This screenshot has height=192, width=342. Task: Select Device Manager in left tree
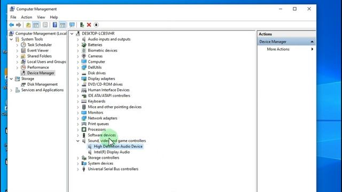[41, 73]
